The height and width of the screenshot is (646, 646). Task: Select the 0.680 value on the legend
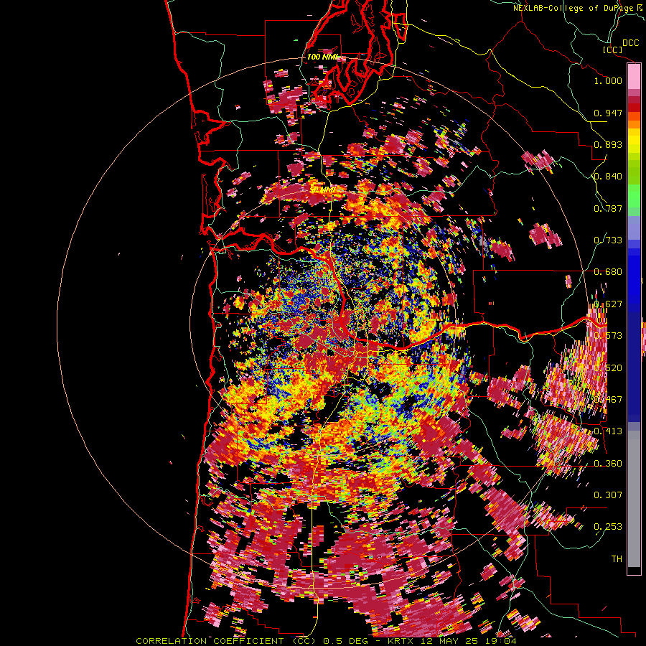608,272
